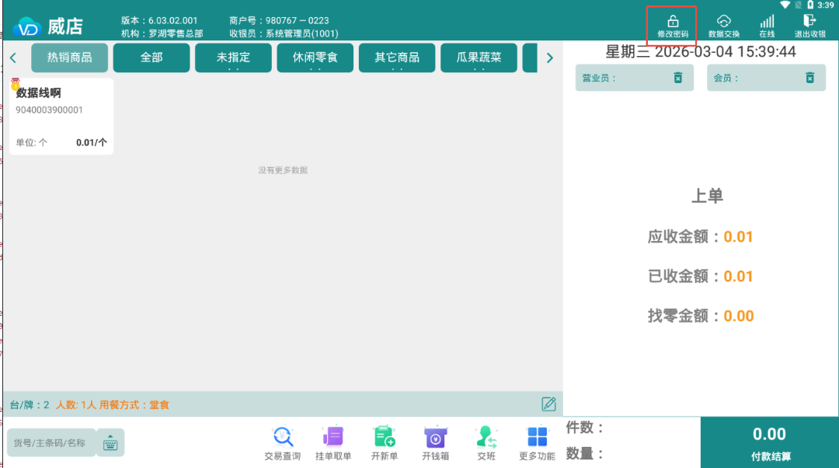Image resolution: width=839 pixels, height=468 pixels.
Task: Clear the 营业员 field with trash icon
Action: (678, 79)
